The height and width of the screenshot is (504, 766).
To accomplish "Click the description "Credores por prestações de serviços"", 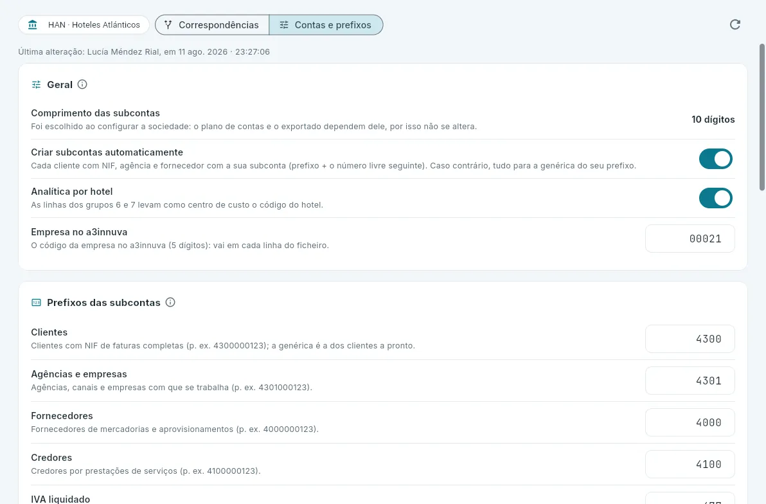I will [146, 471].
